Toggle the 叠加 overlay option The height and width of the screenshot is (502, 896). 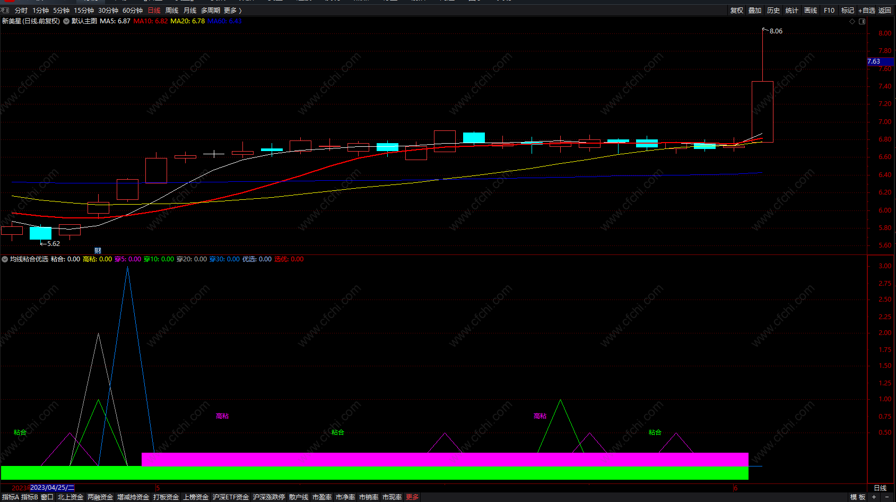[755, 11]
